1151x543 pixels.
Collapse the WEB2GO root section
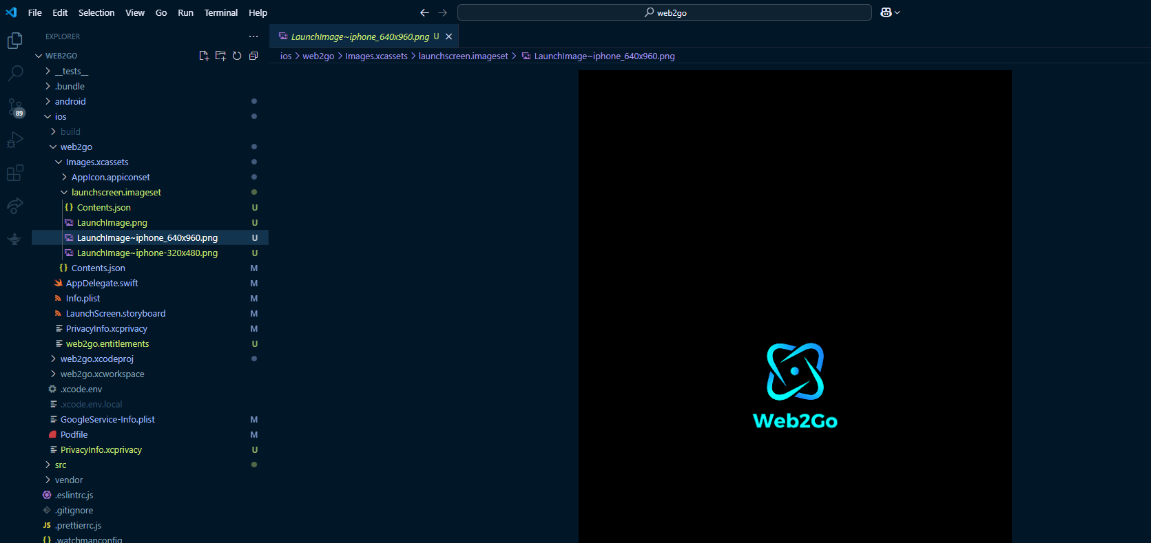click(39, 56)
